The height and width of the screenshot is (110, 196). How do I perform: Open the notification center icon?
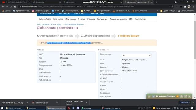coord(192,108)
